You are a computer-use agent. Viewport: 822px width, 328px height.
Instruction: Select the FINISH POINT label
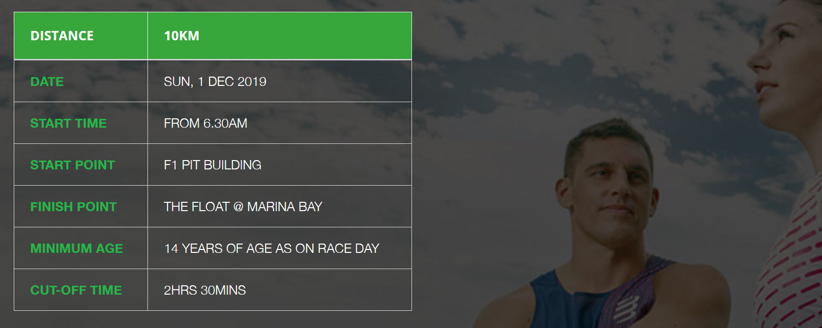click(x=74, y=207)
